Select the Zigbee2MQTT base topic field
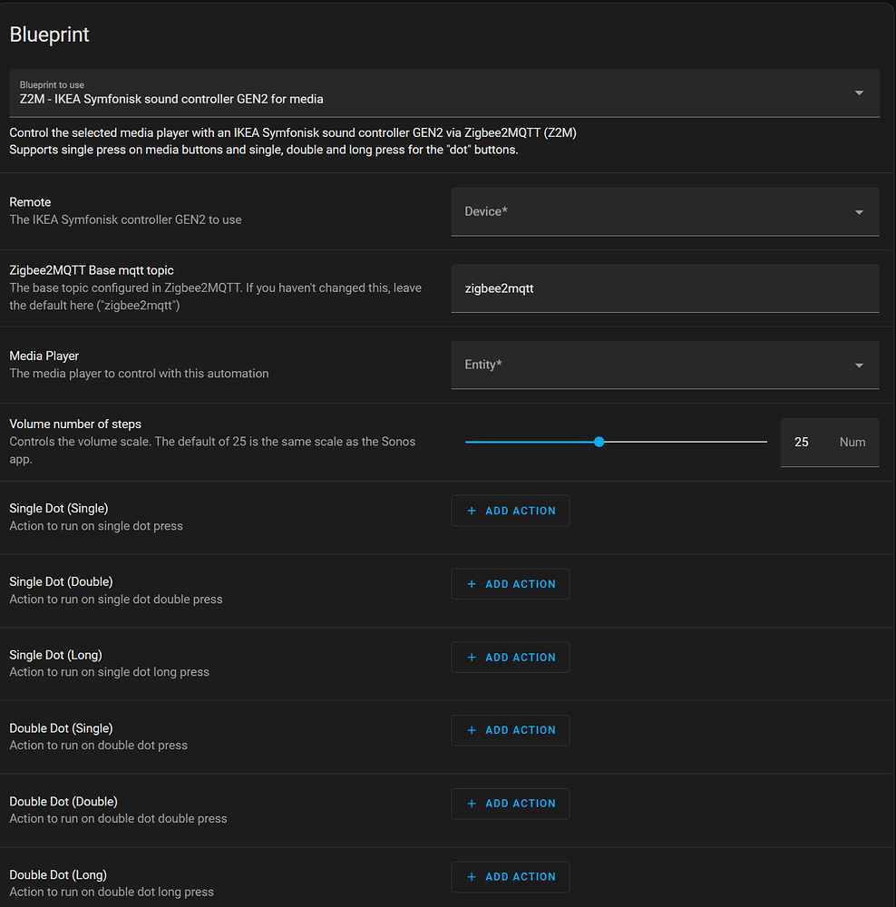896x907 pixels. point(665,288)
